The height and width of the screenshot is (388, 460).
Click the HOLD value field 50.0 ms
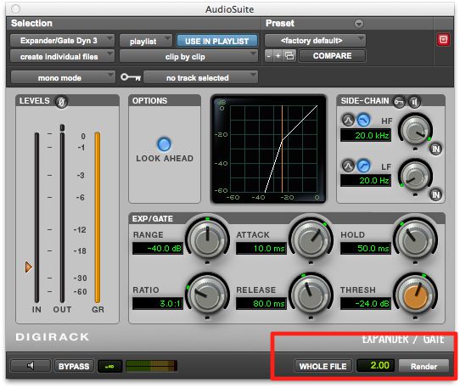click(366, 248)
